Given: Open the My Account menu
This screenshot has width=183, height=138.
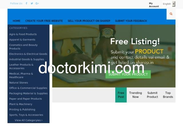Looking at the screenshot, I should tap(154, 5).
